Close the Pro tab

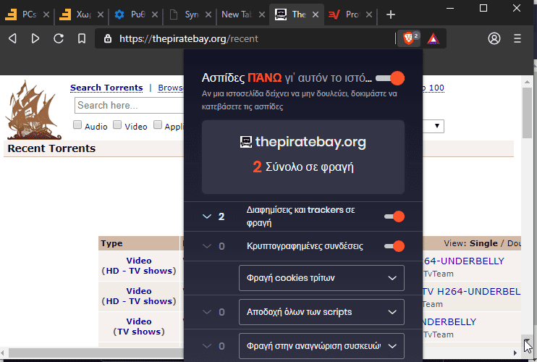pos(369,14)
